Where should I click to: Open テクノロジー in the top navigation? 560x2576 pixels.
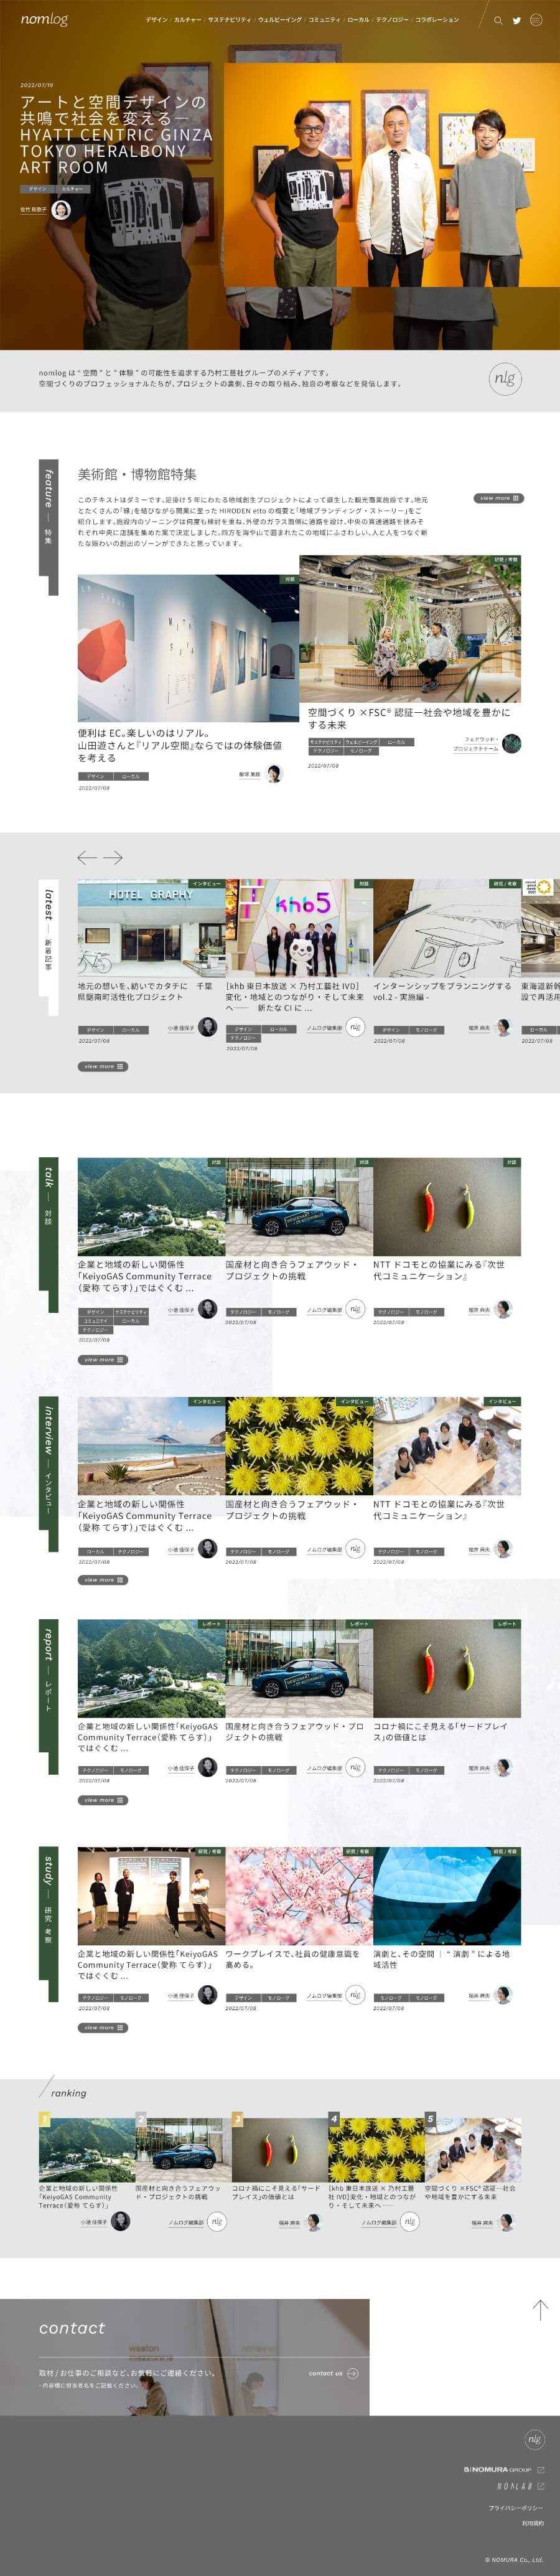[392, 20]
